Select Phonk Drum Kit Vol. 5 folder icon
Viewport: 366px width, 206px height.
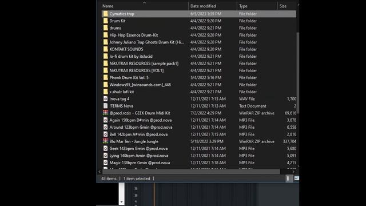coord(105,78)
